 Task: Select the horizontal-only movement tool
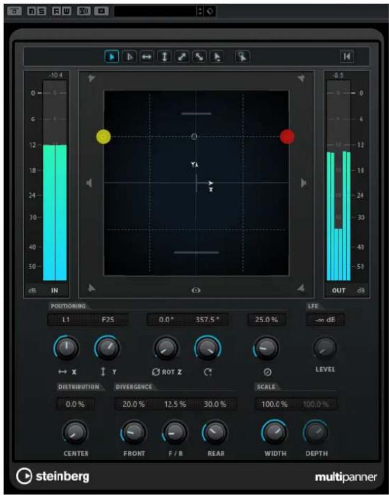pyautogui.click(x=147, y=57)
